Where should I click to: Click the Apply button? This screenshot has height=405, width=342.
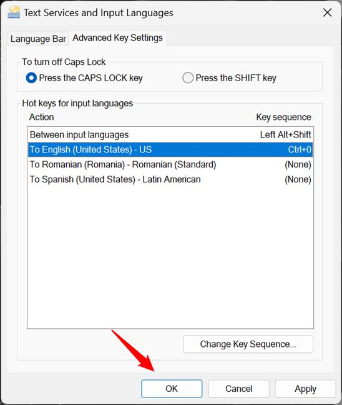(x=305, y=389)
